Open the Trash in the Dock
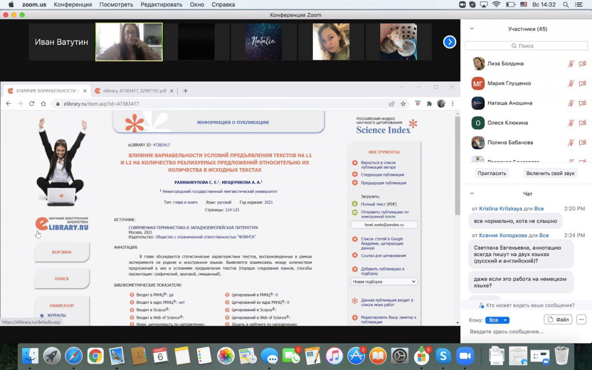592x370 pixels. (561, 356)
